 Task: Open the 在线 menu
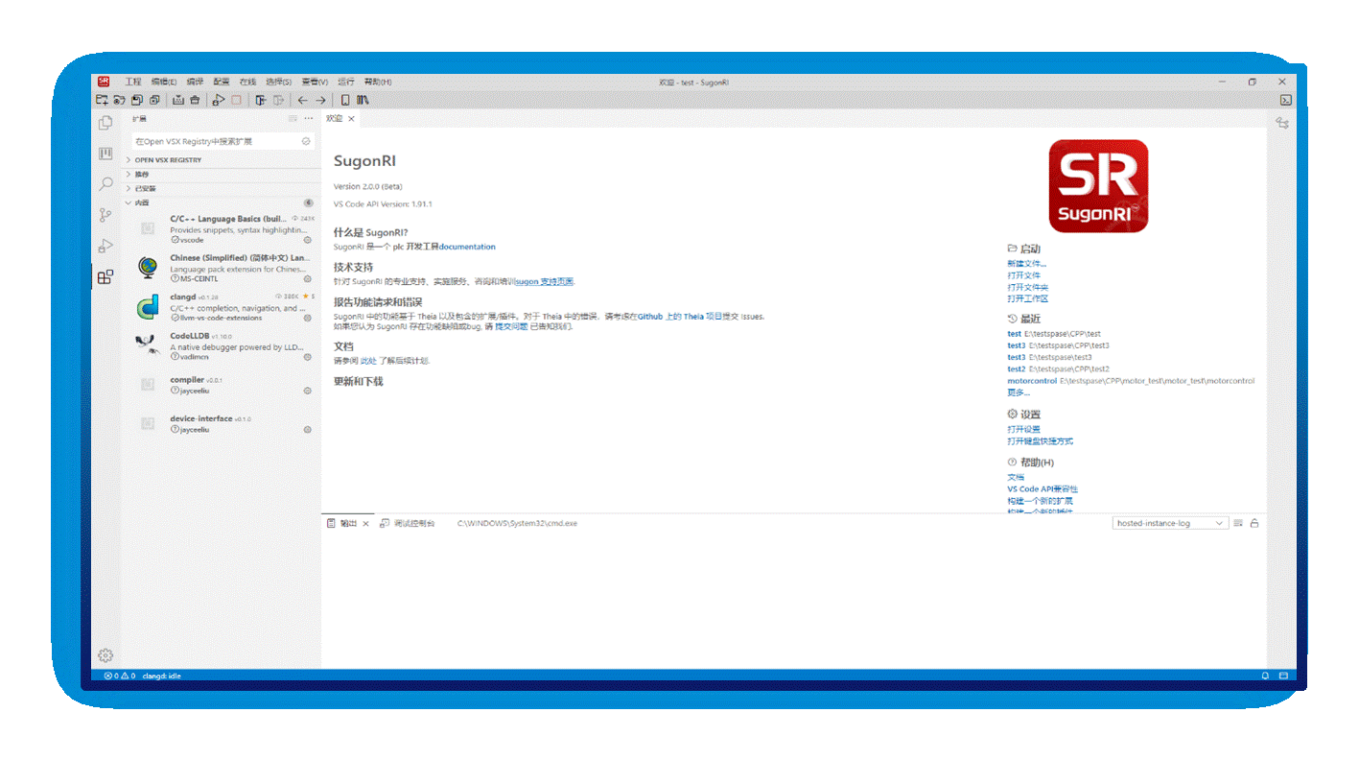247,83
